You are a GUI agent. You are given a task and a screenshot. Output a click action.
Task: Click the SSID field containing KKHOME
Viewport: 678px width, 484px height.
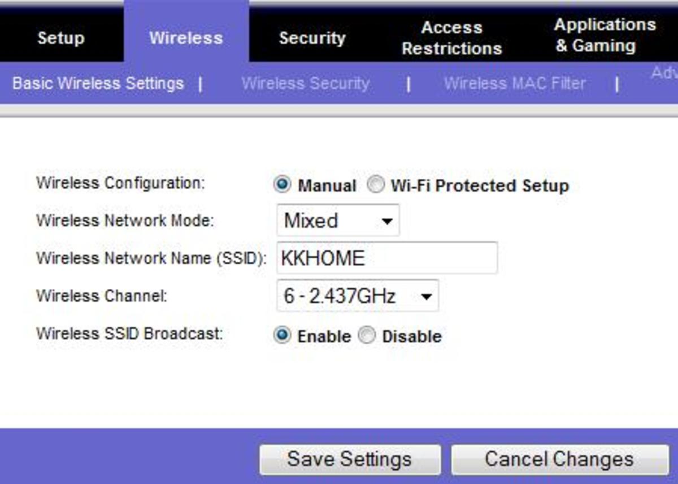tap(387, 258)
